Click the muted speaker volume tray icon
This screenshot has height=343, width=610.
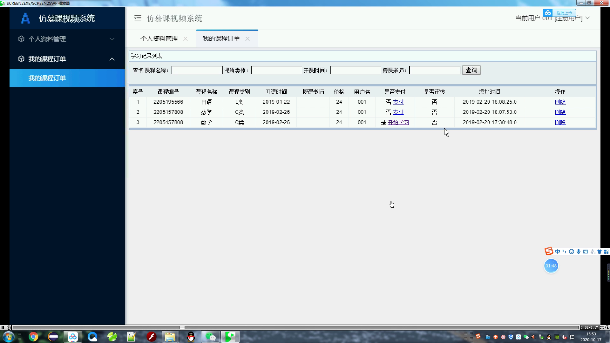click(x=564, y=337)
